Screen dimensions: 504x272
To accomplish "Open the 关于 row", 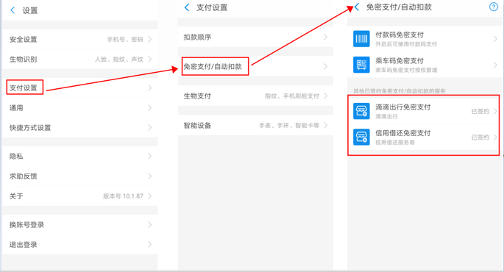I will (80, 196).
